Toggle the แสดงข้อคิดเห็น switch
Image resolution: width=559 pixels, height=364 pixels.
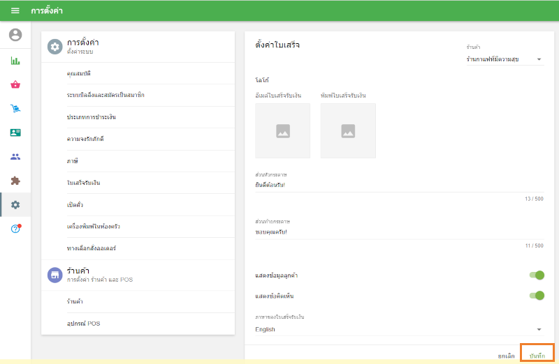536,296
